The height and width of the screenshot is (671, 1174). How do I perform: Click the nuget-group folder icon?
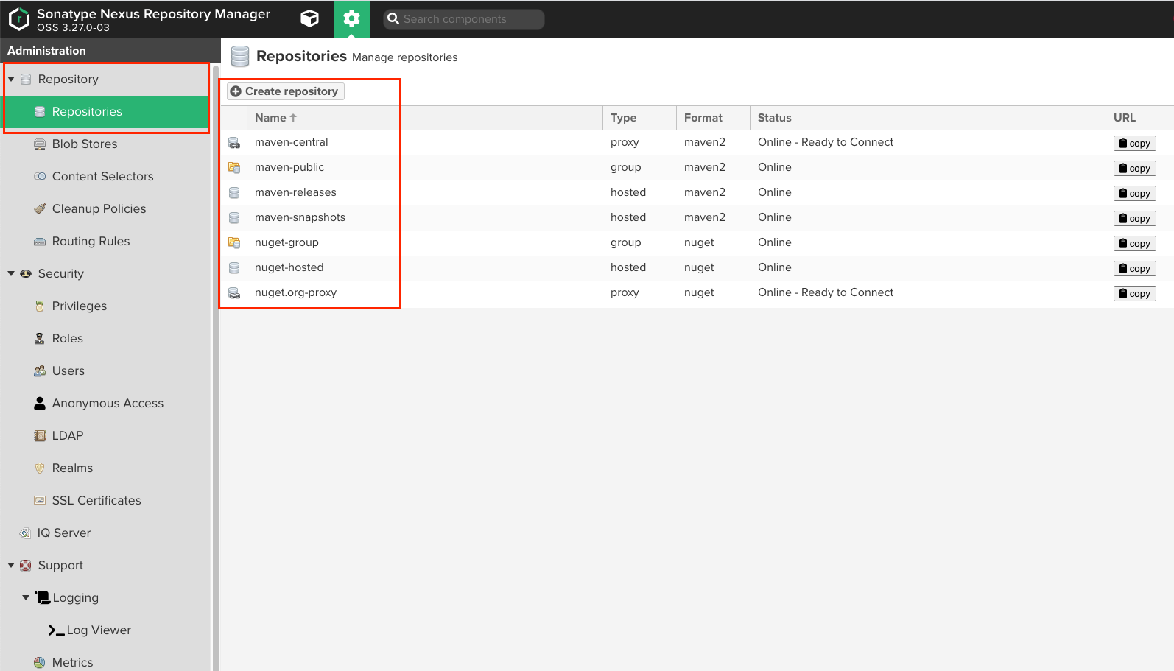(x=234, y=243)
